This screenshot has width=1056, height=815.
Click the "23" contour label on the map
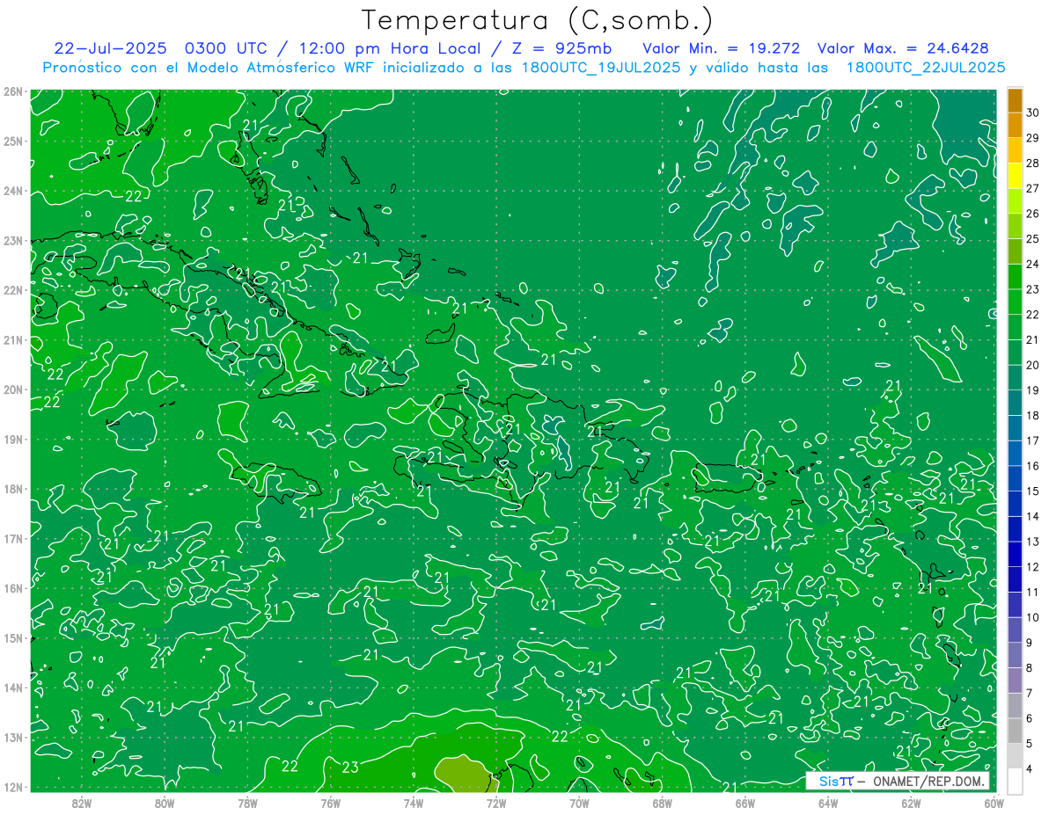point(350,768)
